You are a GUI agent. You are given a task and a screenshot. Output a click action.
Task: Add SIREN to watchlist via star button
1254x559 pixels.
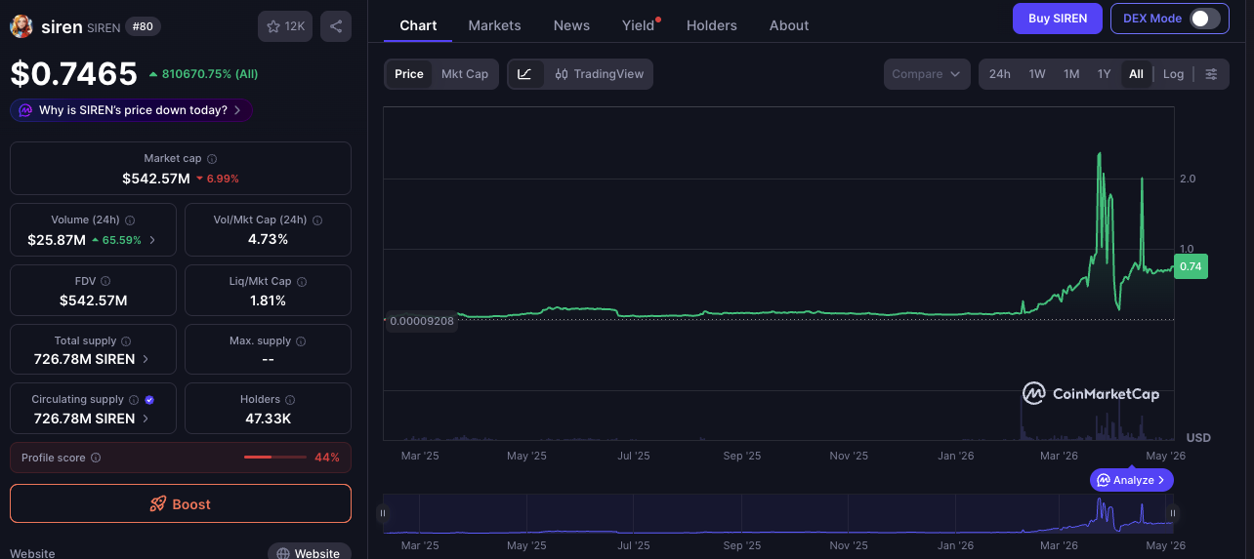tap(285, 26)
